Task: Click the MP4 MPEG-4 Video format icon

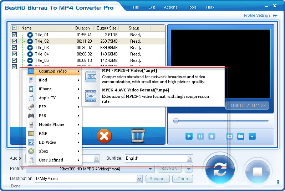Action: (91, 76)
